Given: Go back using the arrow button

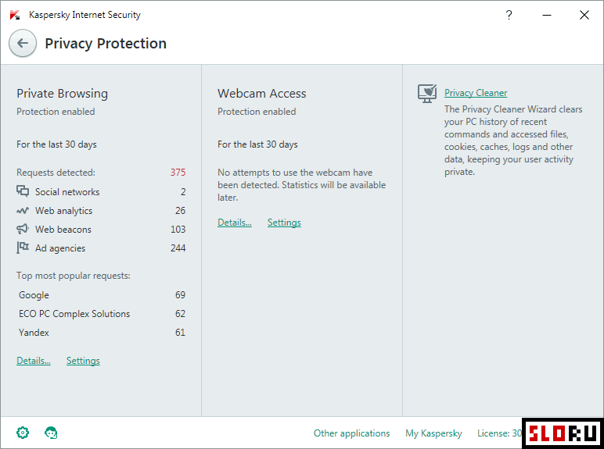Looking at the screenshot, I should [23, 43].
